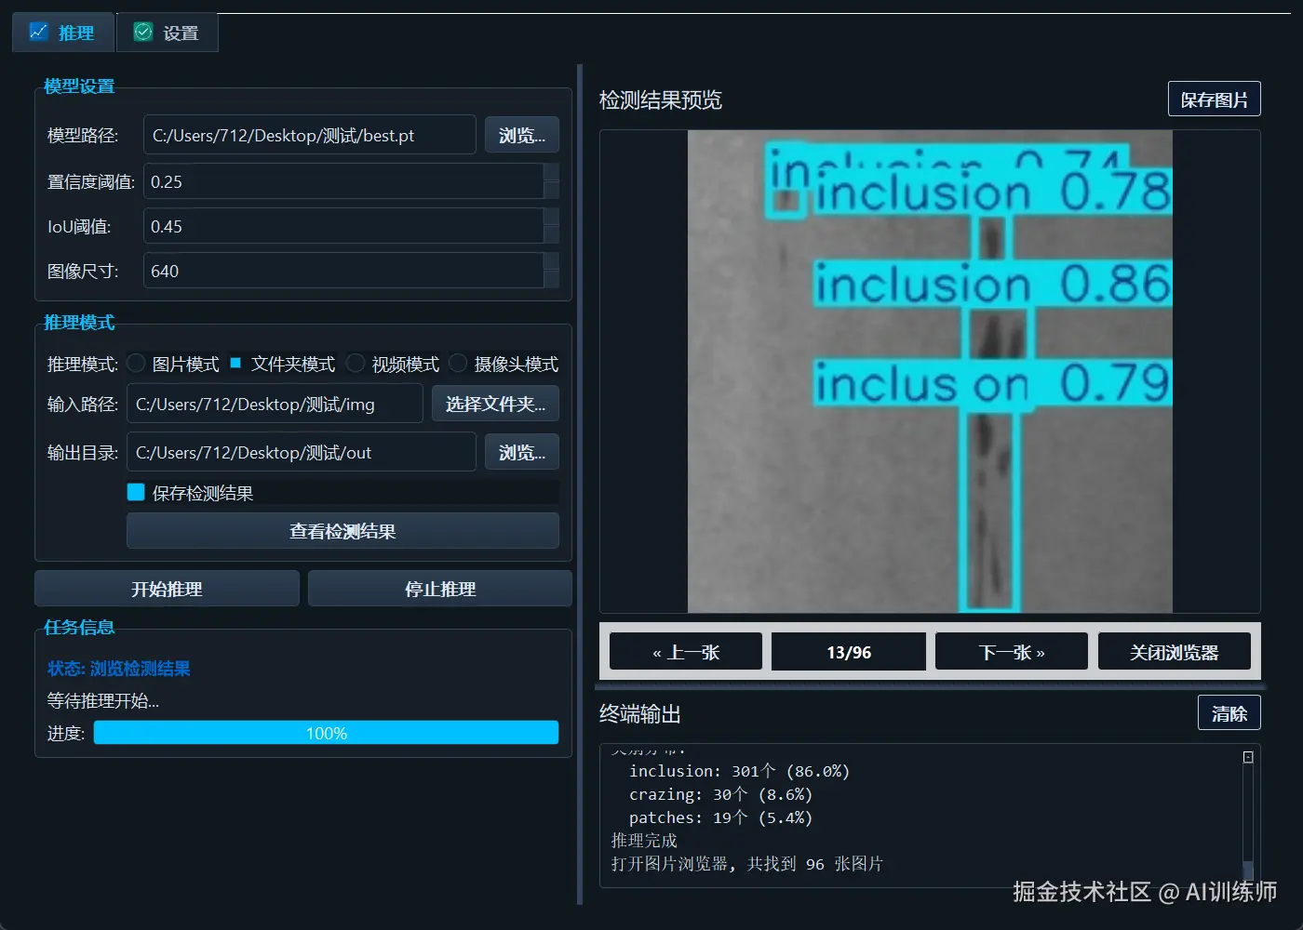Click the blue chart icon on 推理 tab

[38, 32]
